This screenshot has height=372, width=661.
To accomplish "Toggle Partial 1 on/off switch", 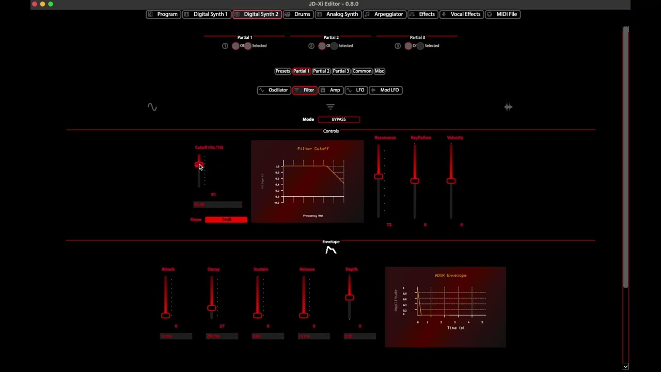I will pos(235,46).
